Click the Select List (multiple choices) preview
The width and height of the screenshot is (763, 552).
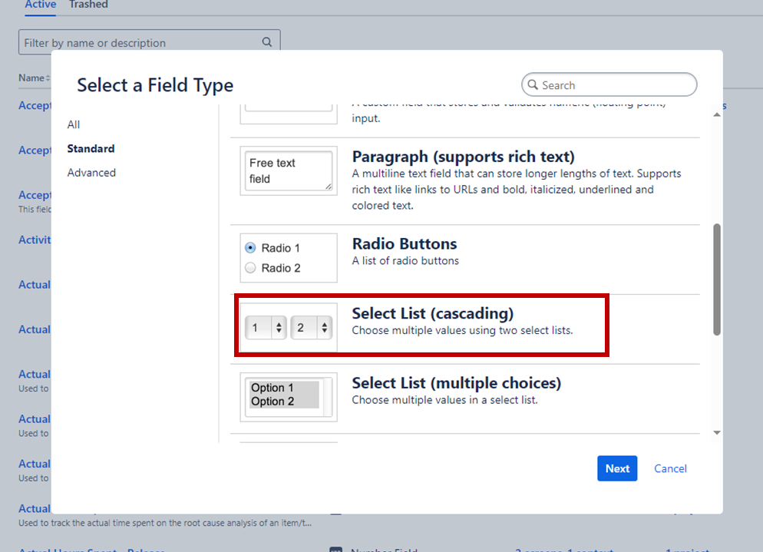[x=288, y=397]
